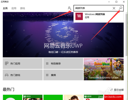
Task: Open the second XBOX game tile under 最热门
Action: (x=94, y=97)
